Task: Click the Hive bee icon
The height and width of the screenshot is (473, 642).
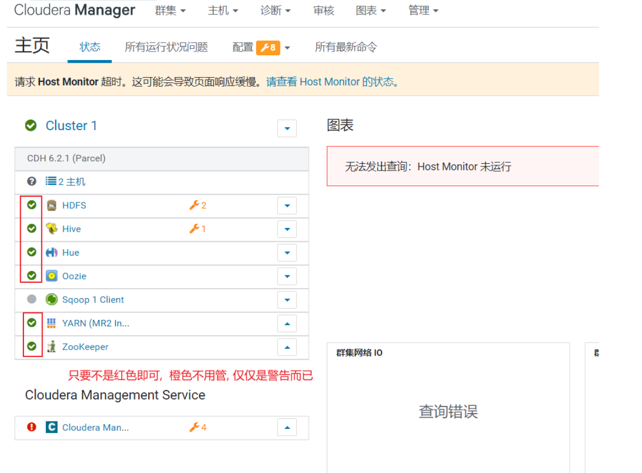Action: coord(52,229)
